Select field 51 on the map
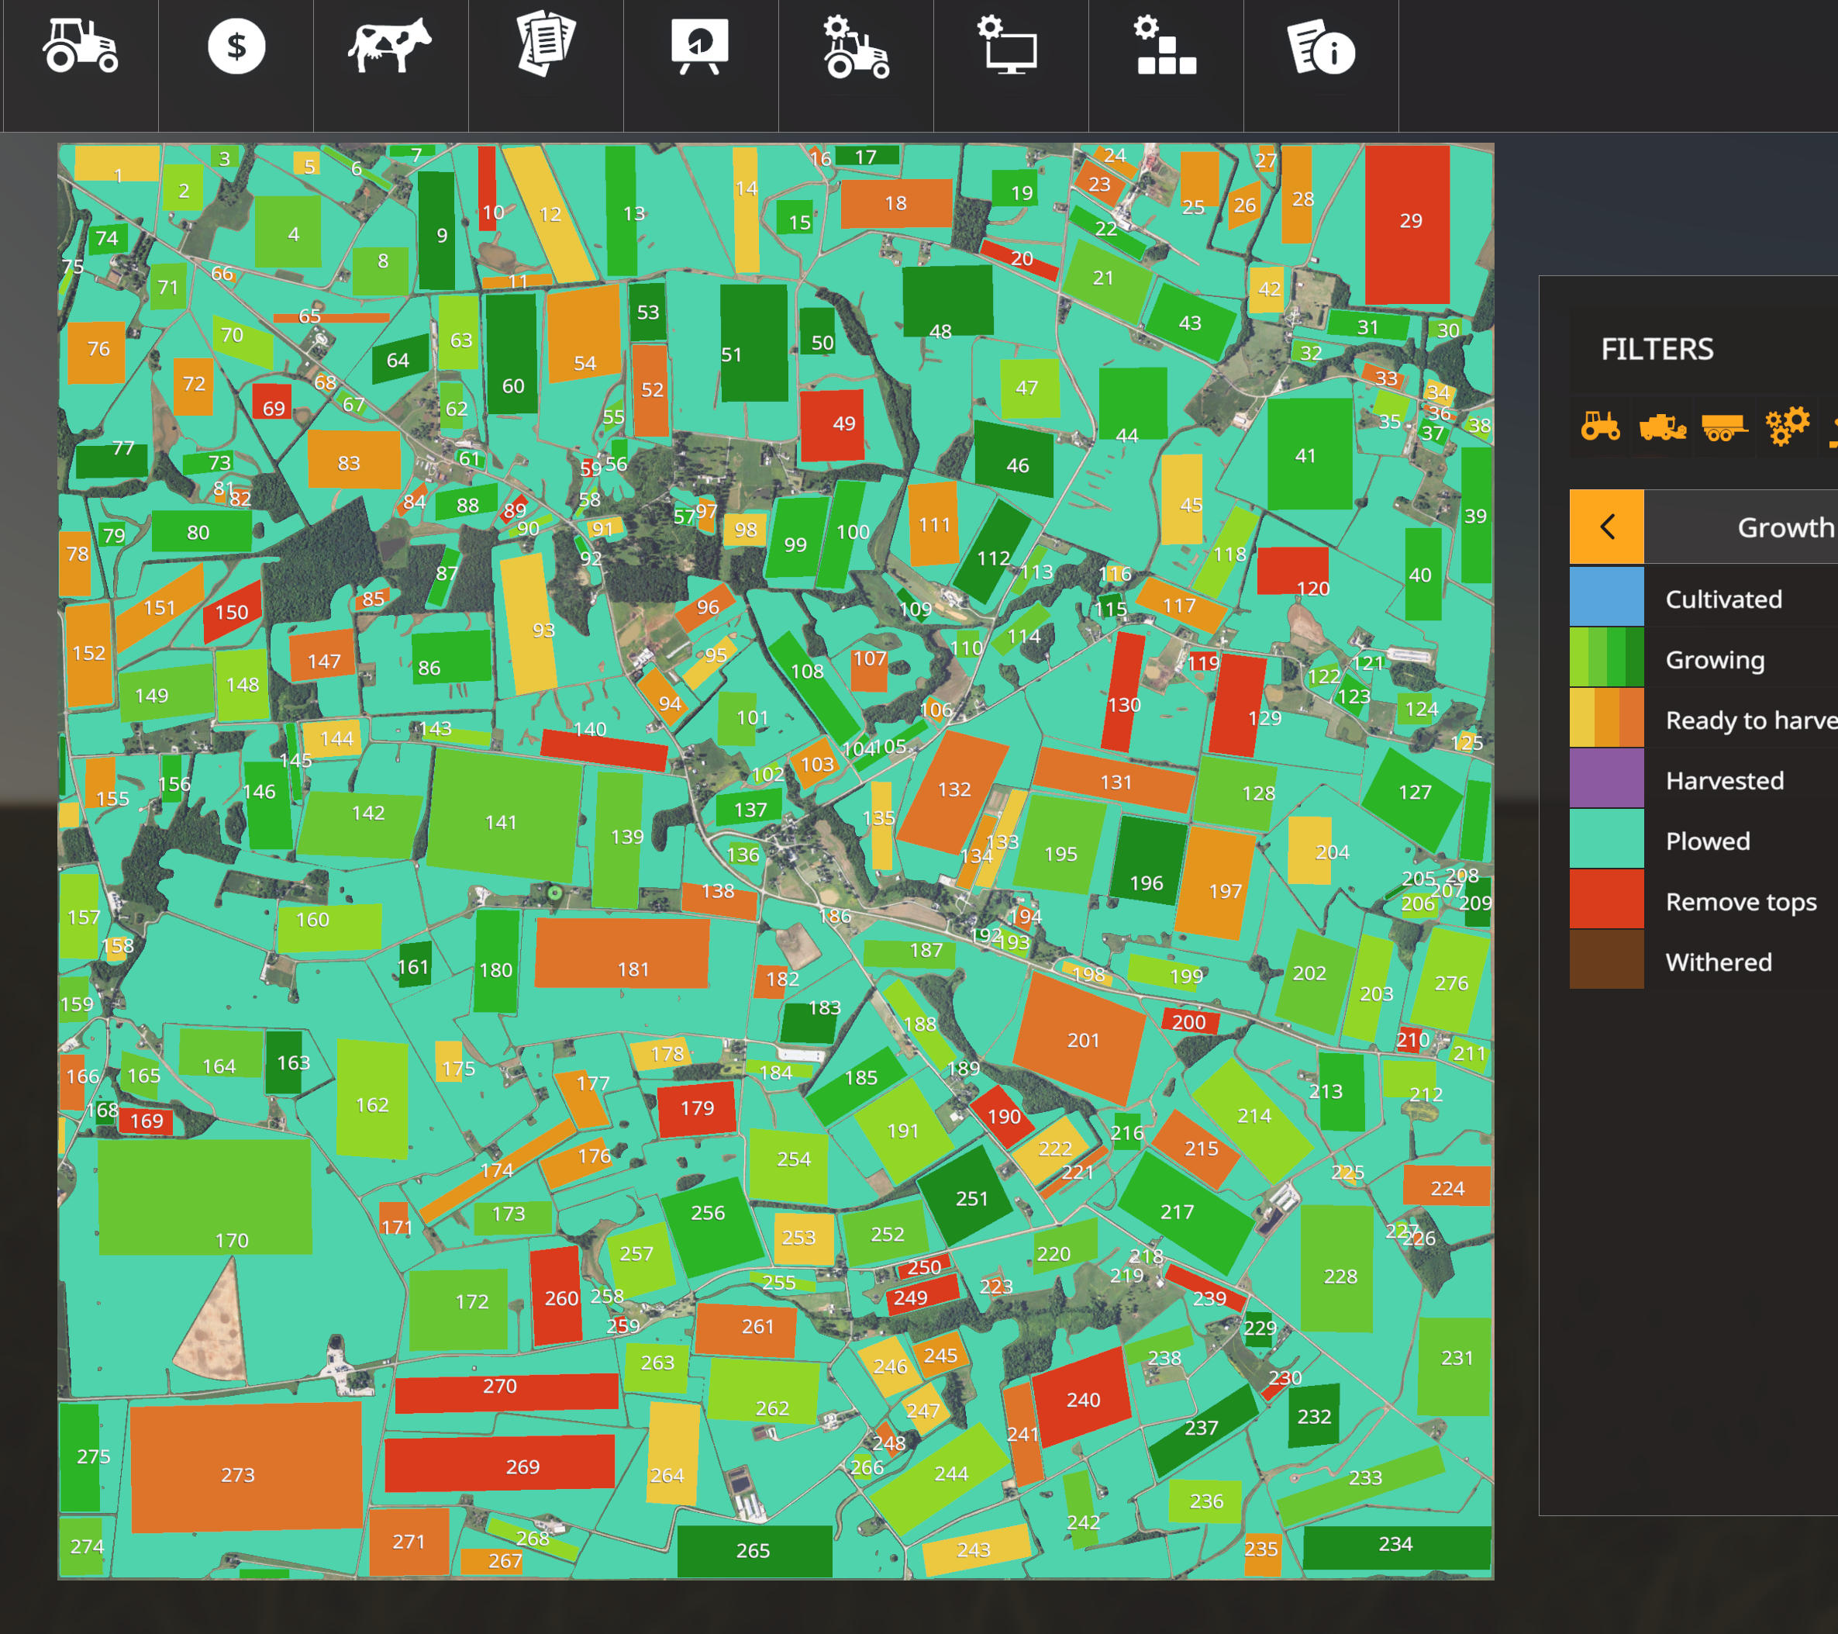Image resolution: width=1838 pixels, height=1634 pixels. point(754,343)
